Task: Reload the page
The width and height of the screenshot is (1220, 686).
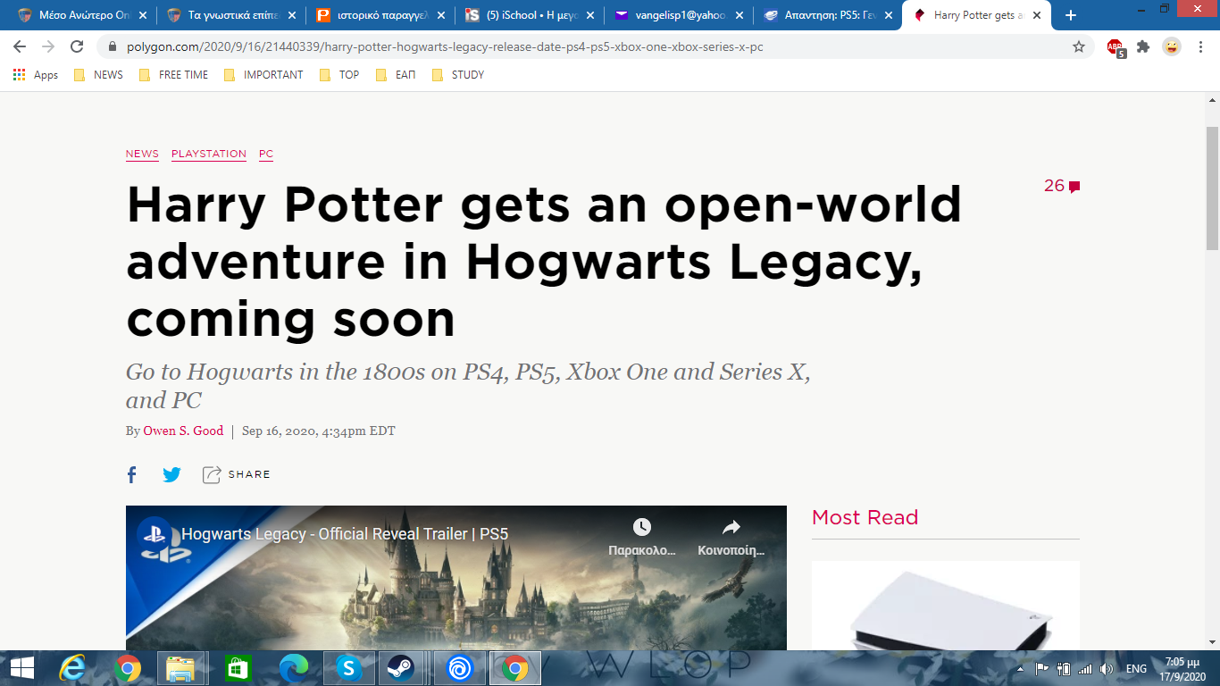Action: (x=77, y=46)
